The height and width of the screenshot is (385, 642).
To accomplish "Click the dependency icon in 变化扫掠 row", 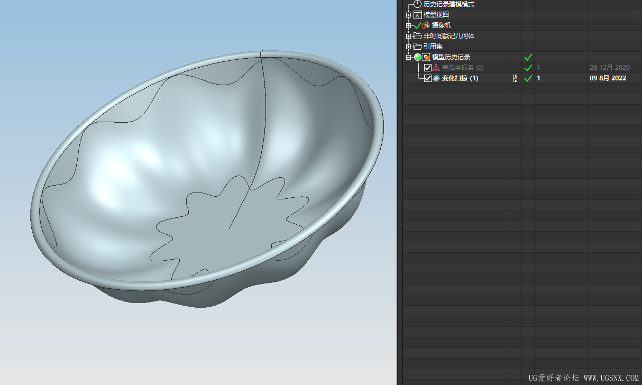I will (515, 78).
